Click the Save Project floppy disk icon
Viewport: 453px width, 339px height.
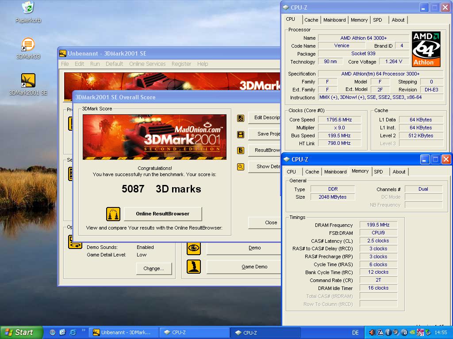click(241, 134)
